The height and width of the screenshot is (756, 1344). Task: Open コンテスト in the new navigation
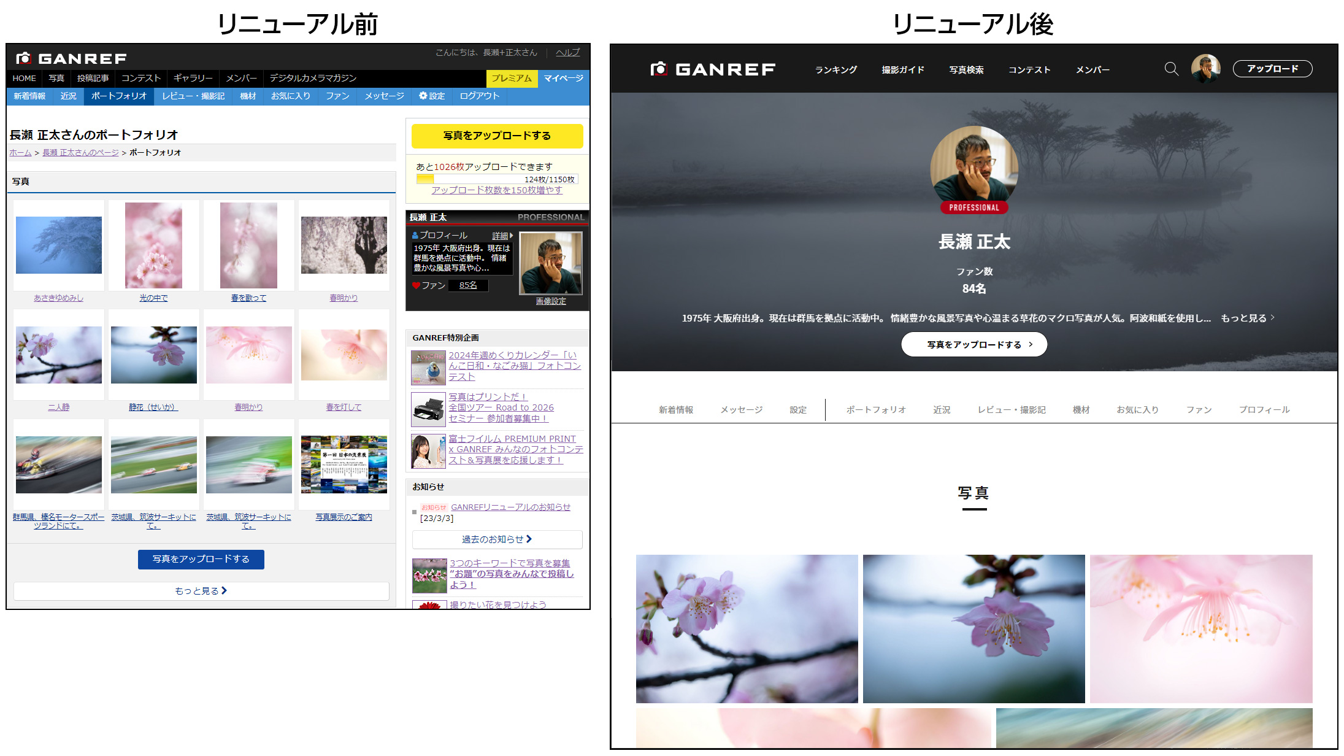tap(1029, 70)
